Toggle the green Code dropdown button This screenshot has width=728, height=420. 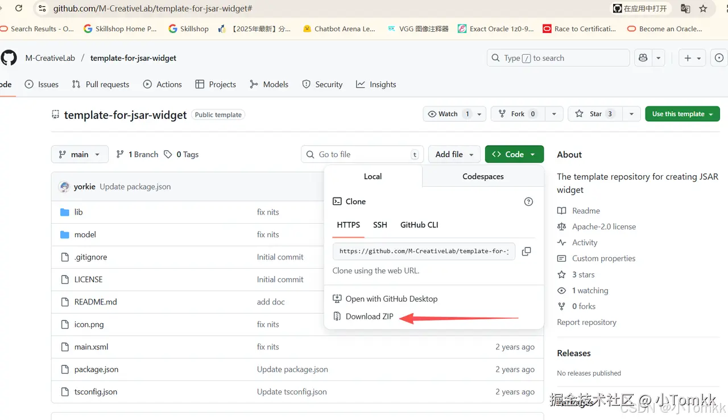(514, 154)
